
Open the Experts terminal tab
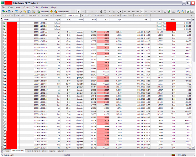[52, 151]
